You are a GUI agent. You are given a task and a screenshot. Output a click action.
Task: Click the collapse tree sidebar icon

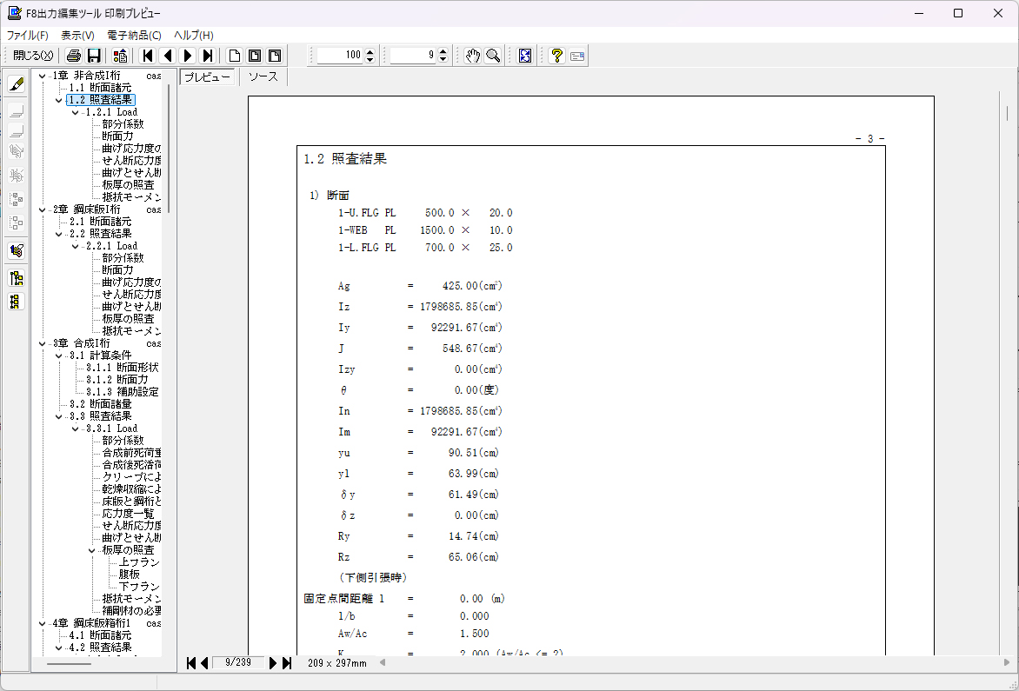[17, 302]
